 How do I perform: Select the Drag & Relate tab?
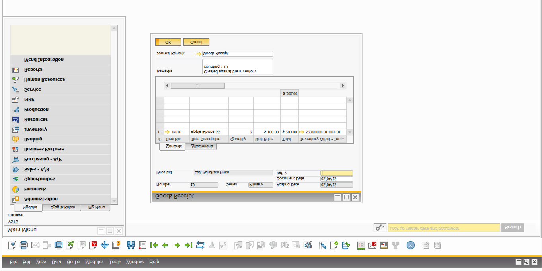click(61, 207)
